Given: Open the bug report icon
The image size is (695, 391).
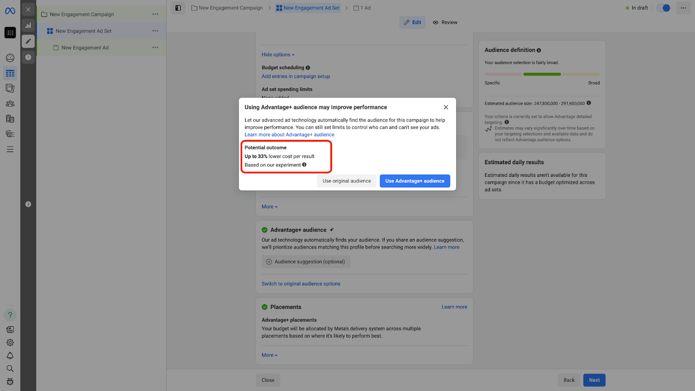Looking at the screenshot, I should point(10,381).
